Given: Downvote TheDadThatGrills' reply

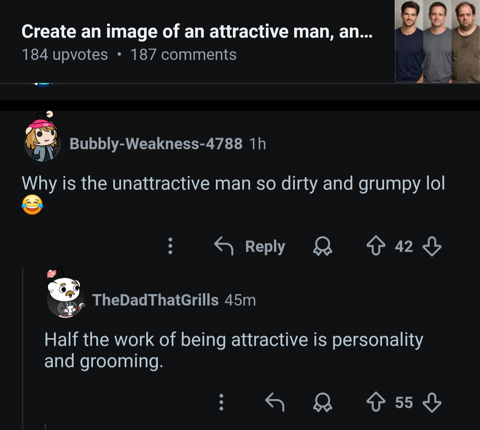Looking at the screenshot, I should point(432,403).
